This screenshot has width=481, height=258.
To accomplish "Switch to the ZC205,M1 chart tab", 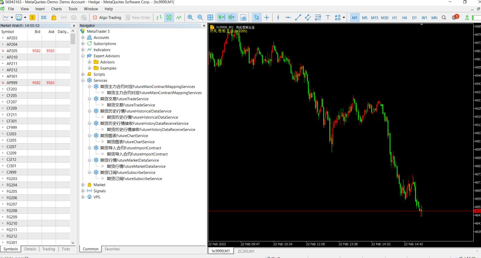I will pos(246,251).
